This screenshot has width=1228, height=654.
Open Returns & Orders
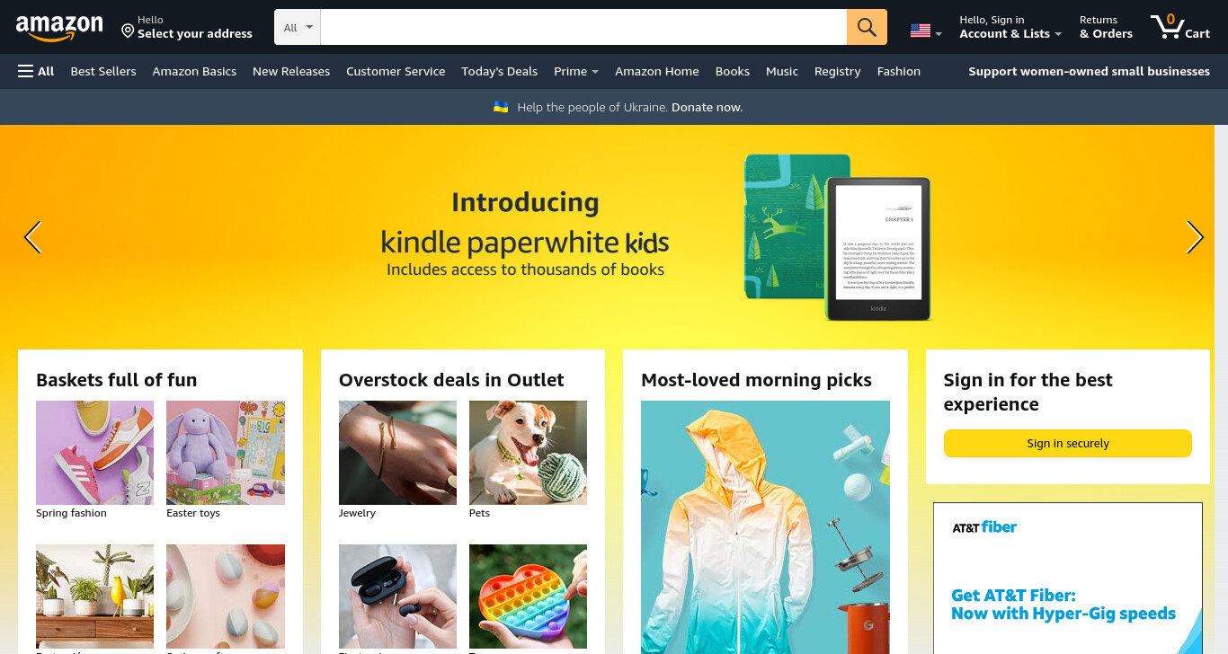(x=1106, y=27)
